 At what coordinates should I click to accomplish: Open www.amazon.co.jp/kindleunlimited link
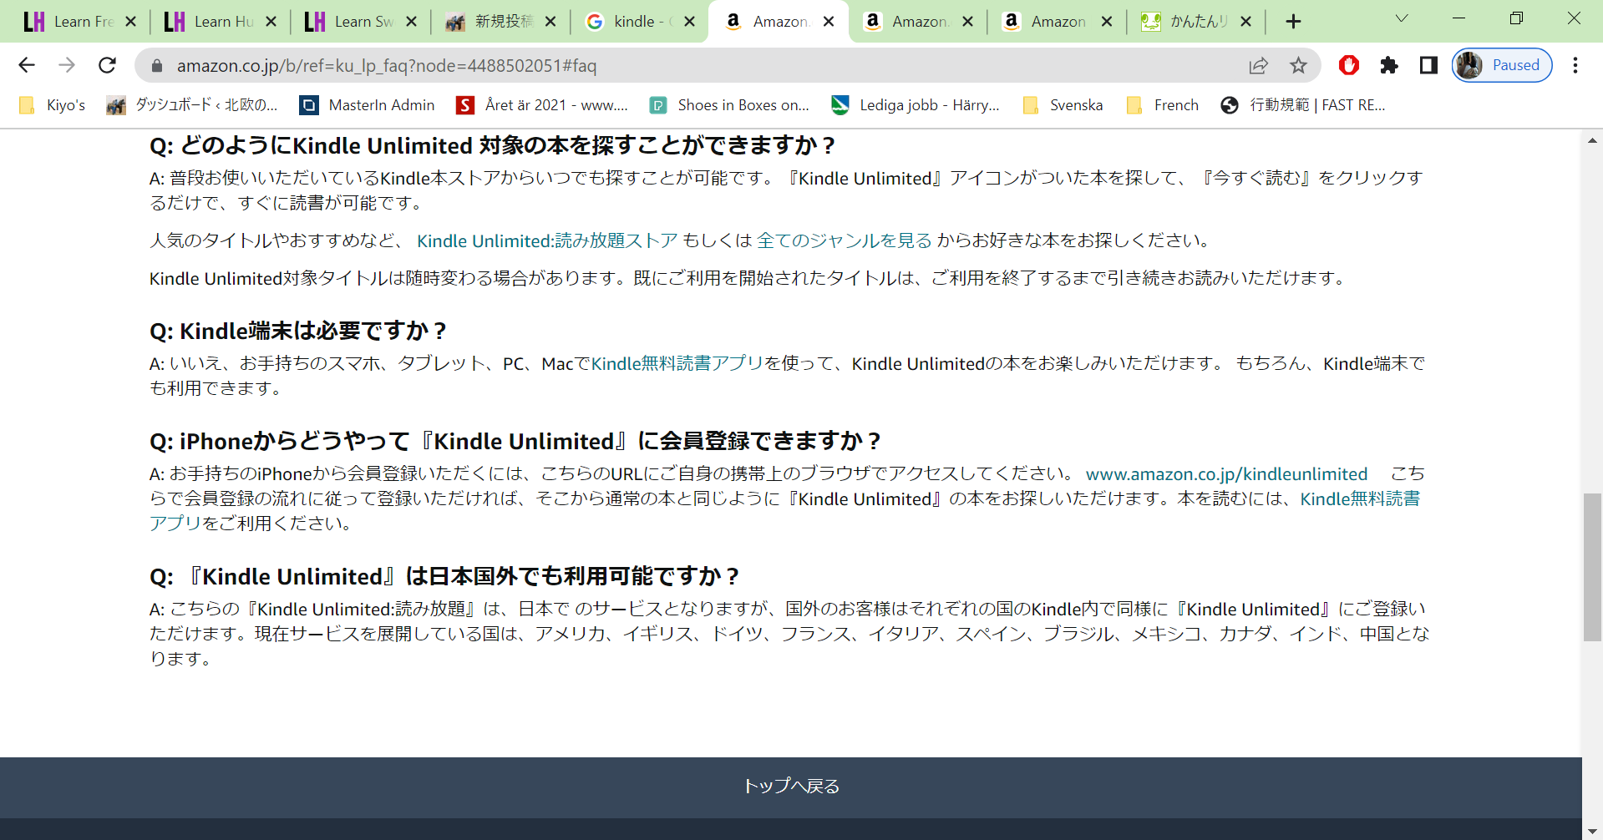(1226, 474)
